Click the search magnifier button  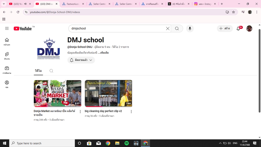(177, 28)
